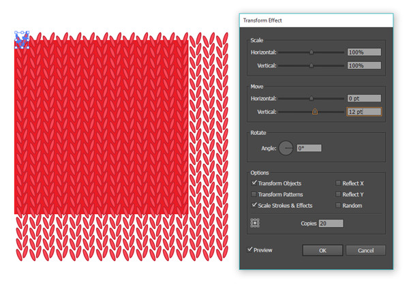Screen dimensions: 409x289
Task: Turn on the Reflect Y checkbox
Action: pos(338,194)
